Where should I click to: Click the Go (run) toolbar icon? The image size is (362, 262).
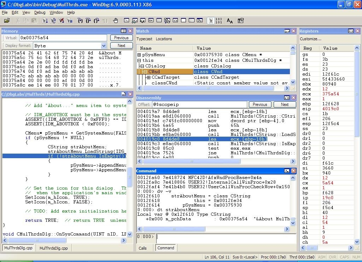tap(45, 21)
